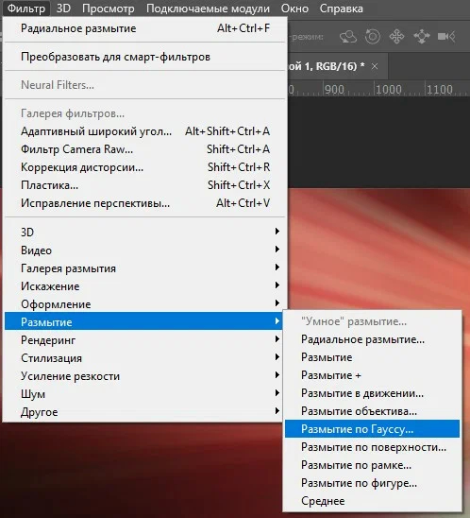Choose Преобразовать для смарт-фильтров
470x518 pixels.
coord(144,57)
